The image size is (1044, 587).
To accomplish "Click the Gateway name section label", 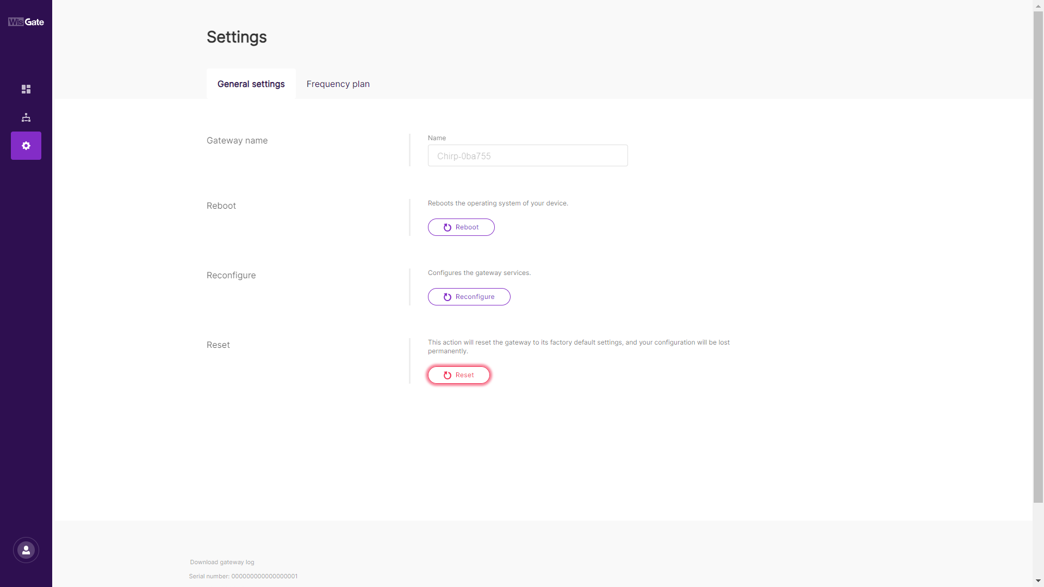I will coord(237,140).
